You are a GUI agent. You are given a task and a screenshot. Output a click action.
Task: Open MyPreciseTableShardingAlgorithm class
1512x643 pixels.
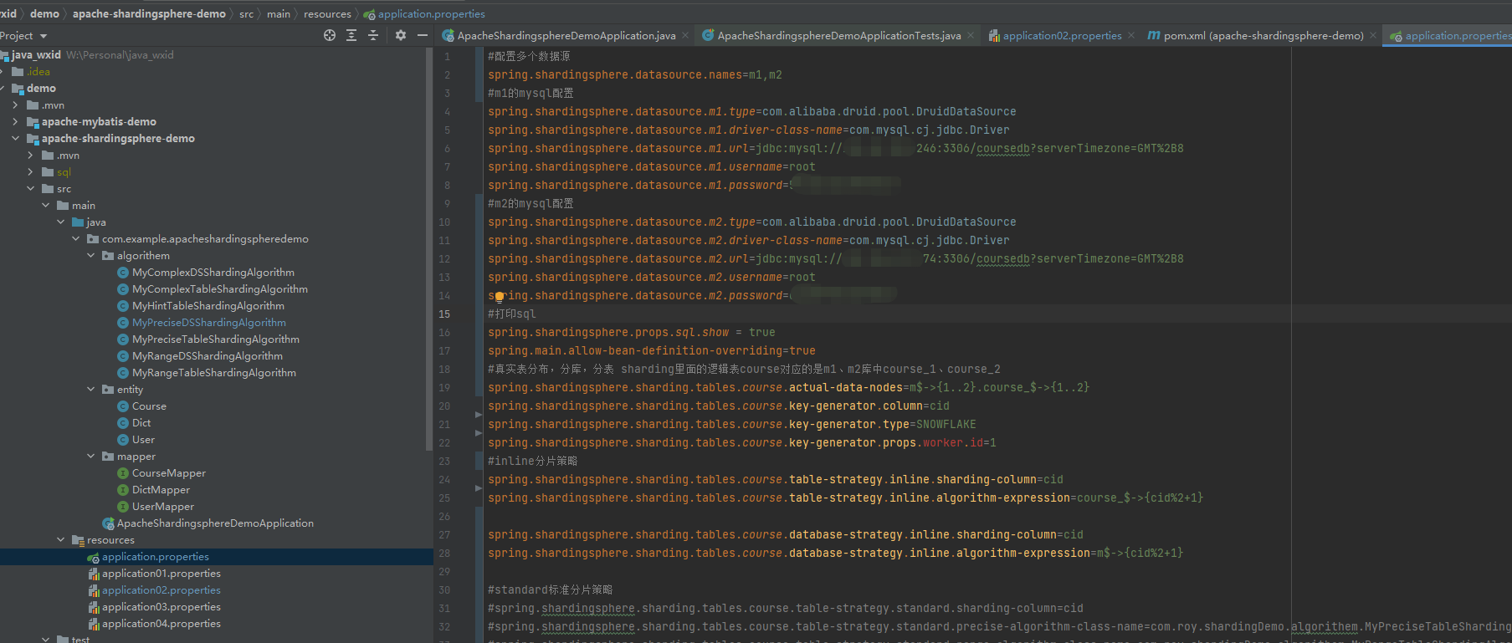tap(216, 339)
